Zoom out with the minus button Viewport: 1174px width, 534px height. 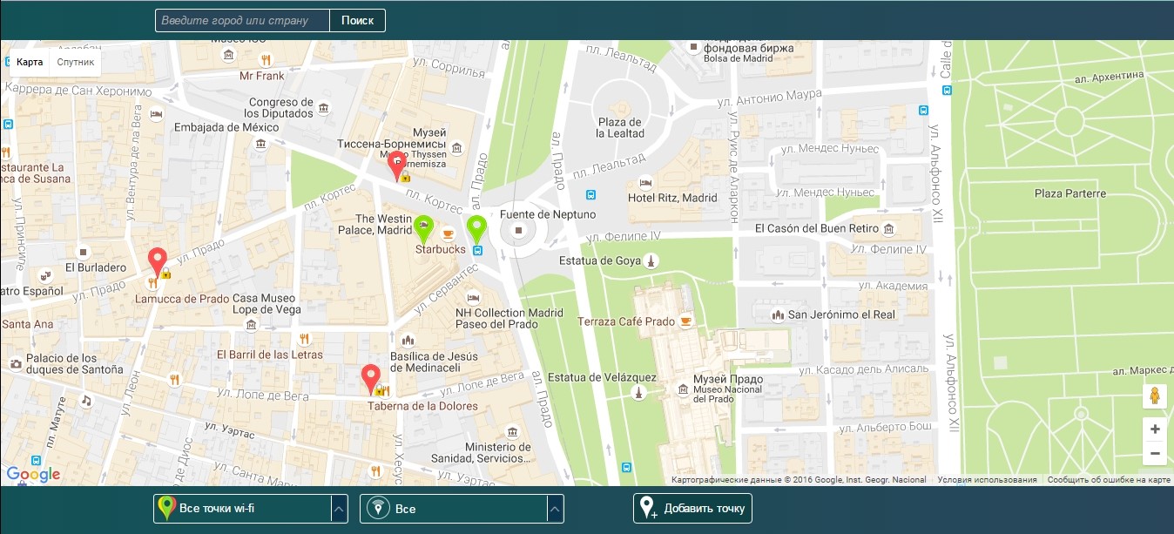(1155, 453)
